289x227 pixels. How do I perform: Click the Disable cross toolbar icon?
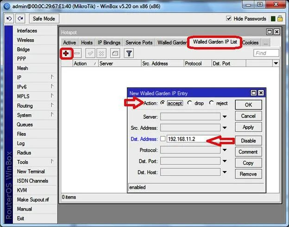click(x=101, y=54)
